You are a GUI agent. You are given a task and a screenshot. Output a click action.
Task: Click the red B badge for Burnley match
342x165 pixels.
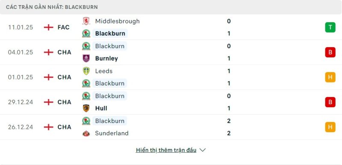coord(330,52)
